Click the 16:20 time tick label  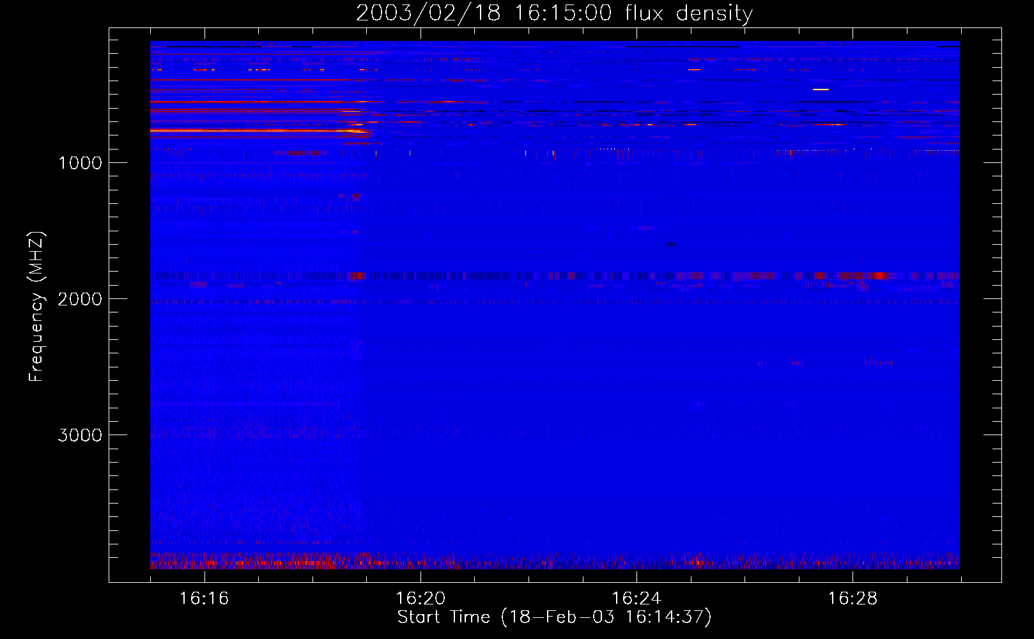421,599
